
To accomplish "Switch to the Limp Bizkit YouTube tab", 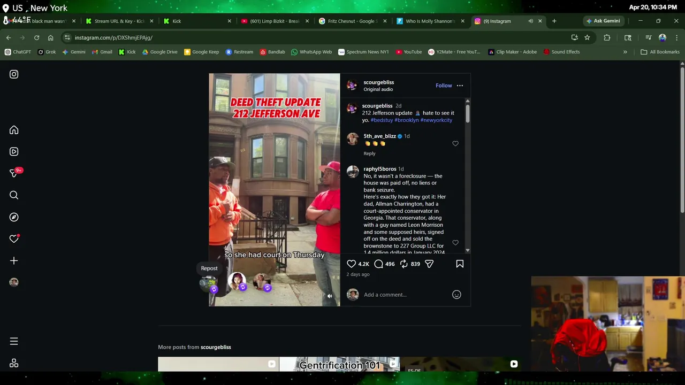I will (x=275, y=21).
